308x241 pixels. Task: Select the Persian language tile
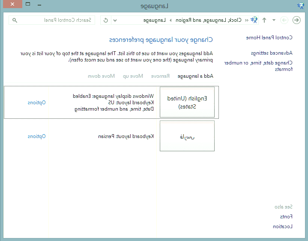pos(187,136)
